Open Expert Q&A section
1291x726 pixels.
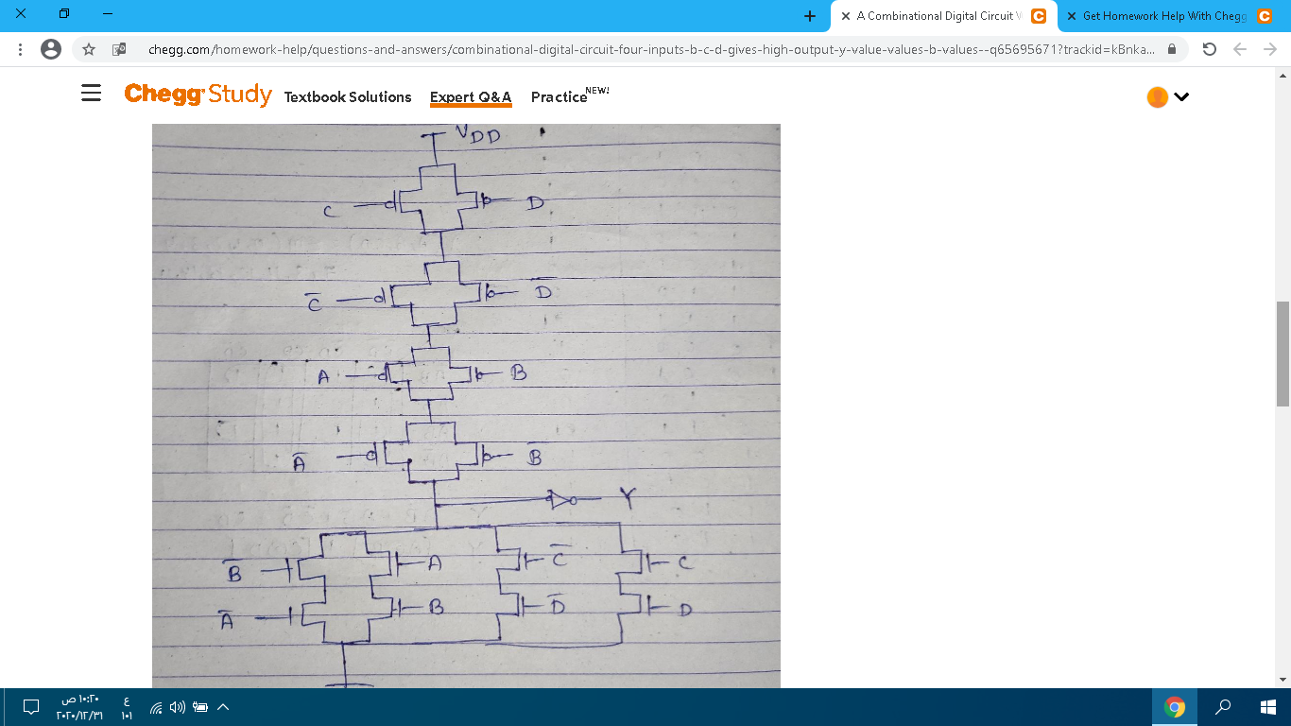470,95
